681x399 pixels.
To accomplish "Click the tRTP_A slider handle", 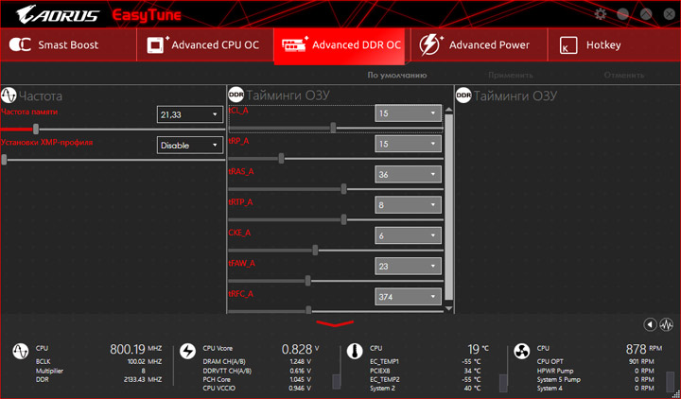I will (x=344, y=219).
